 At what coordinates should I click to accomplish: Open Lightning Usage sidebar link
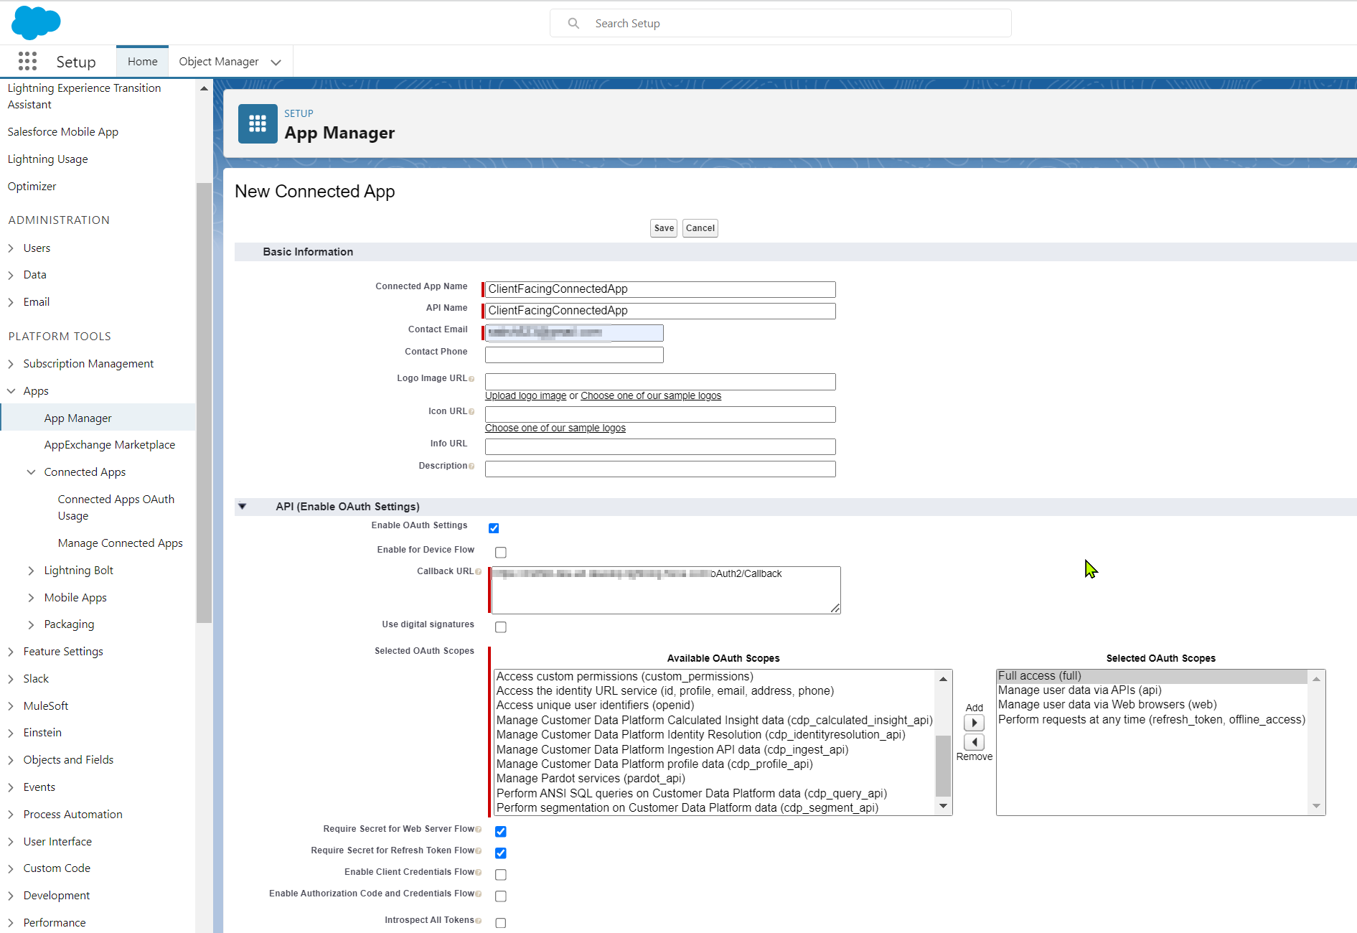click(47, 159)
